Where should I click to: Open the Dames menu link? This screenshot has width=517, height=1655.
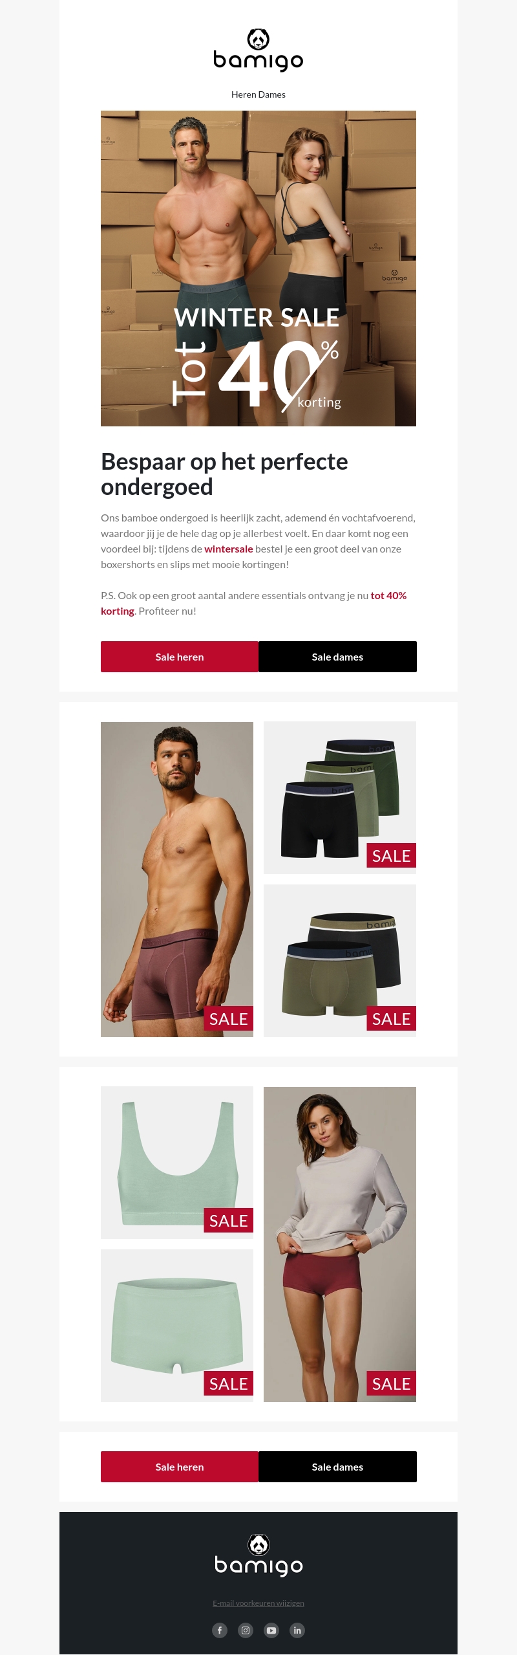pos(272,94)
